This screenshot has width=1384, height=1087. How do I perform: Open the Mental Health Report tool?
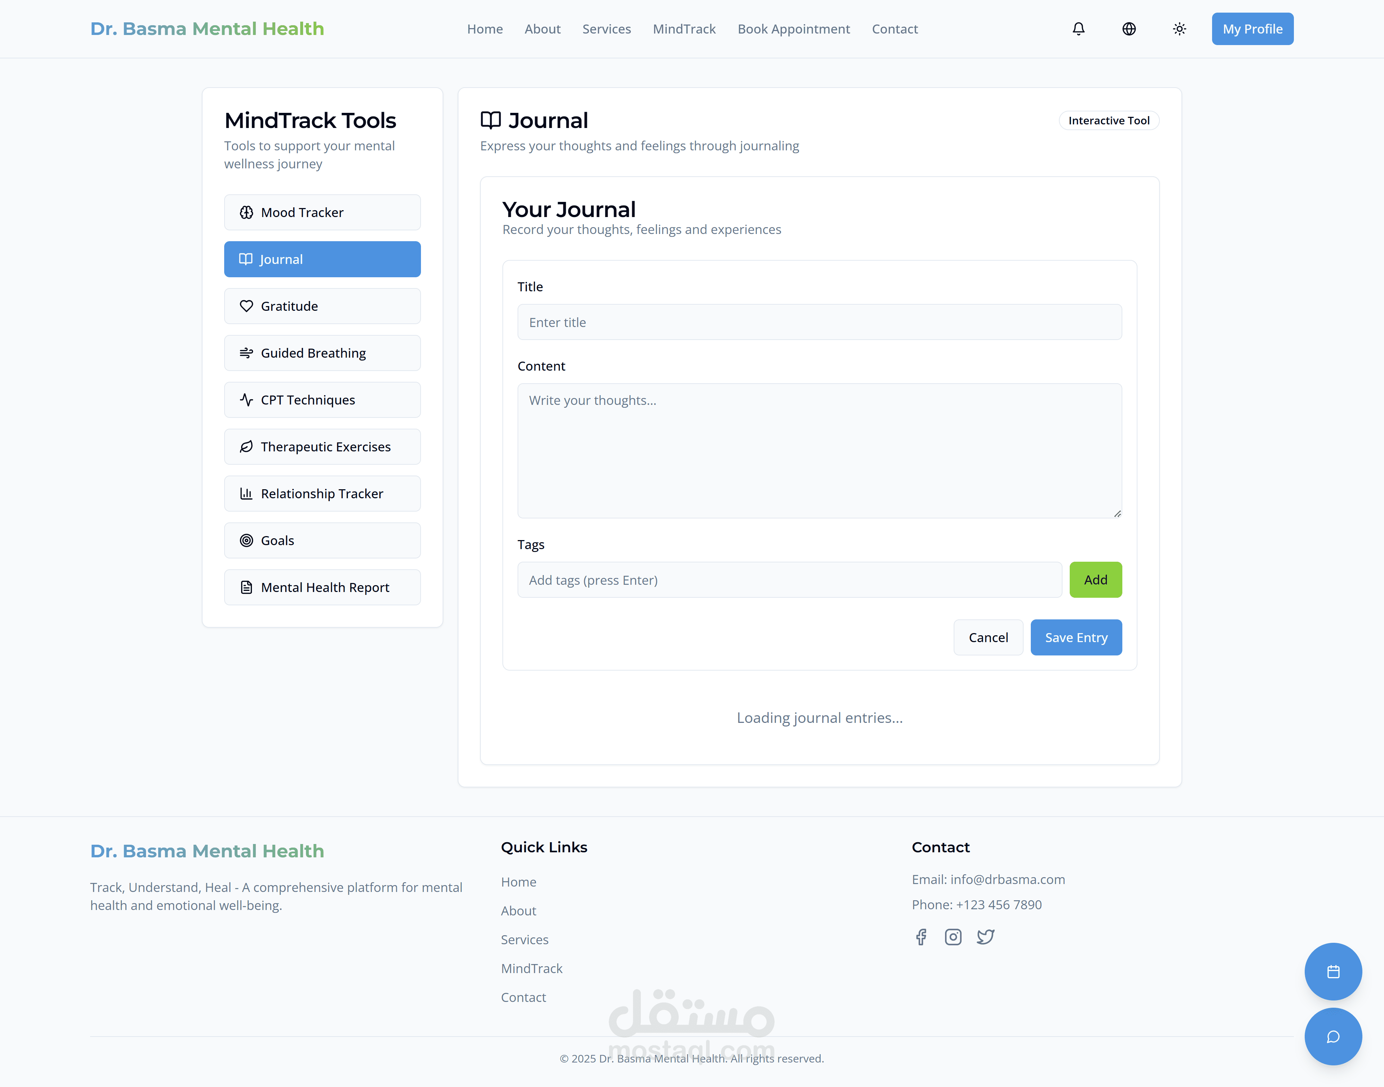click(322, 587)
